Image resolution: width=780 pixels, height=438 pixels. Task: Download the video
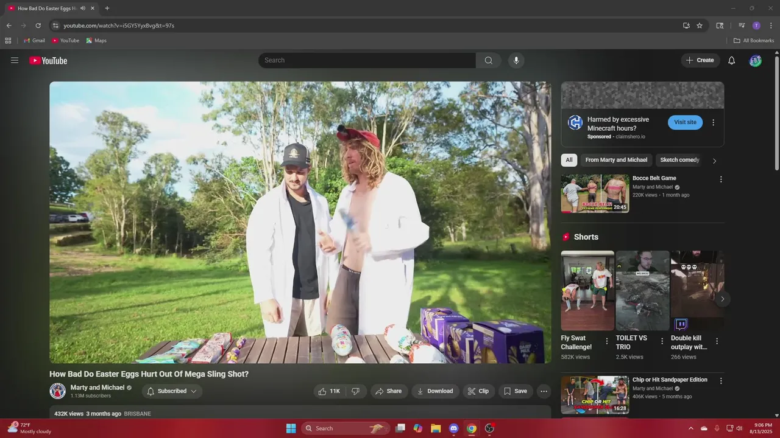point(435,391)
